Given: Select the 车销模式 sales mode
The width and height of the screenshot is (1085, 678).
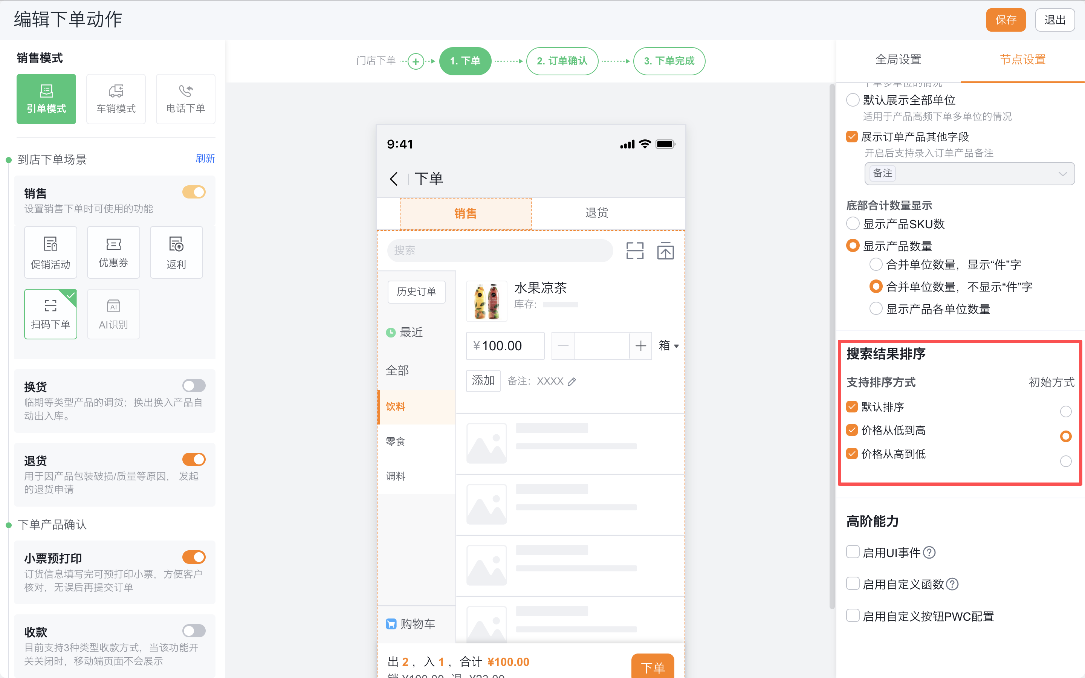Looking at the screenshot, I should (116, 99).
